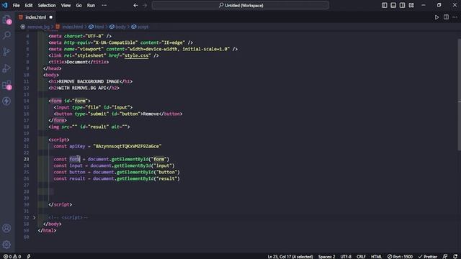Click the editor vertical scrollbar

point(459,94)
